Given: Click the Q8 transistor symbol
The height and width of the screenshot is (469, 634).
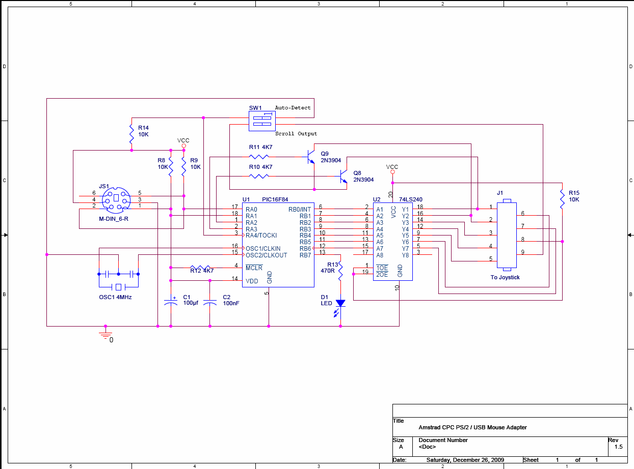Looking at the screenshot, I should click(x=344, y=176).
